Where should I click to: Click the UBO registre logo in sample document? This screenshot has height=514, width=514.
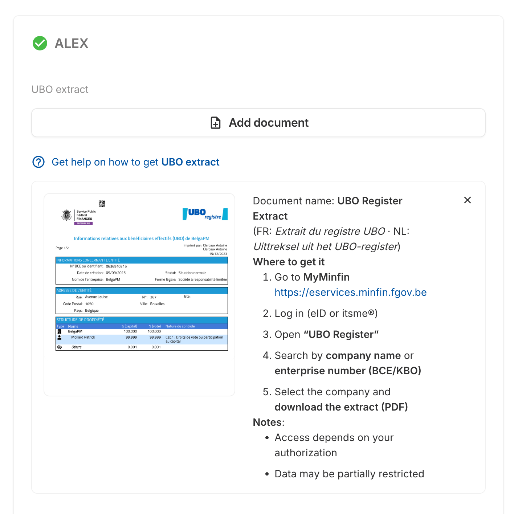(x=205, y=214)
